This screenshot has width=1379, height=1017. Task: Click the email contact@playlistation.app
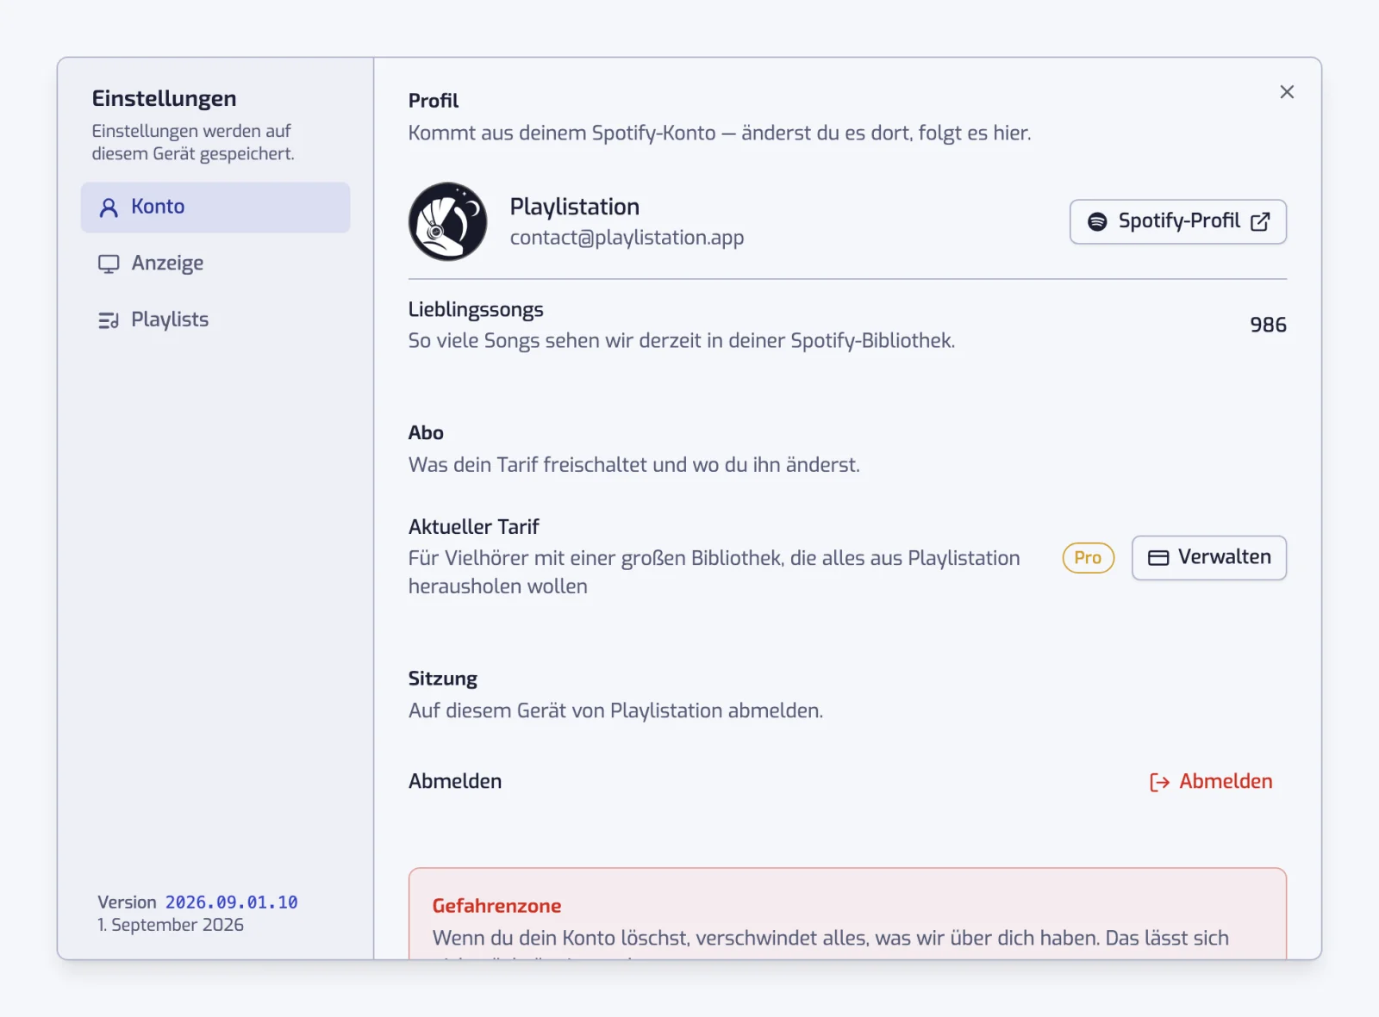coord(627,238)
